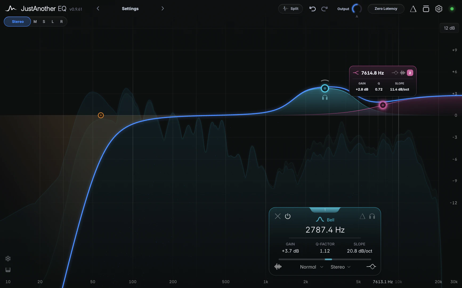
Task: Toggle band 1 power button
Action: coord(288,216)
